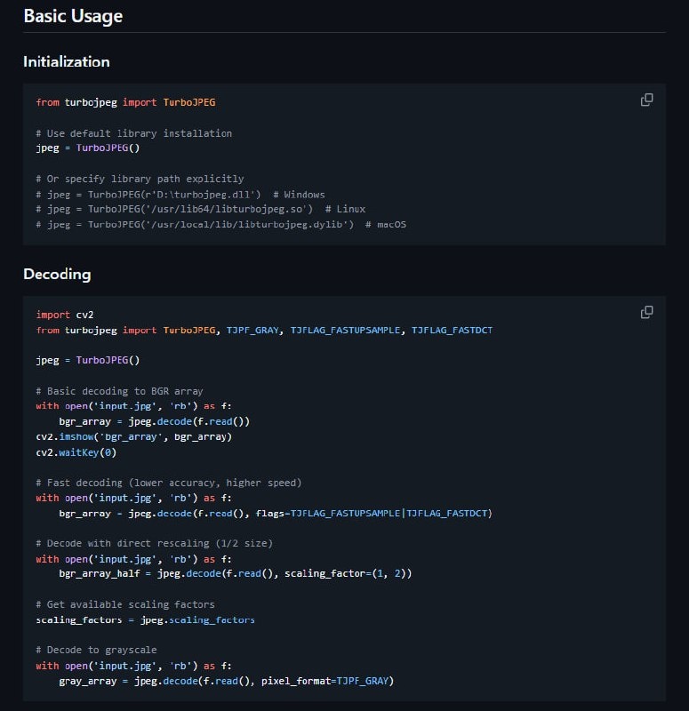Viewport: 689px width, 711px height.
Task: Click the bgr_array_half scaling_factor line
Action: click(x=235, y=573)
